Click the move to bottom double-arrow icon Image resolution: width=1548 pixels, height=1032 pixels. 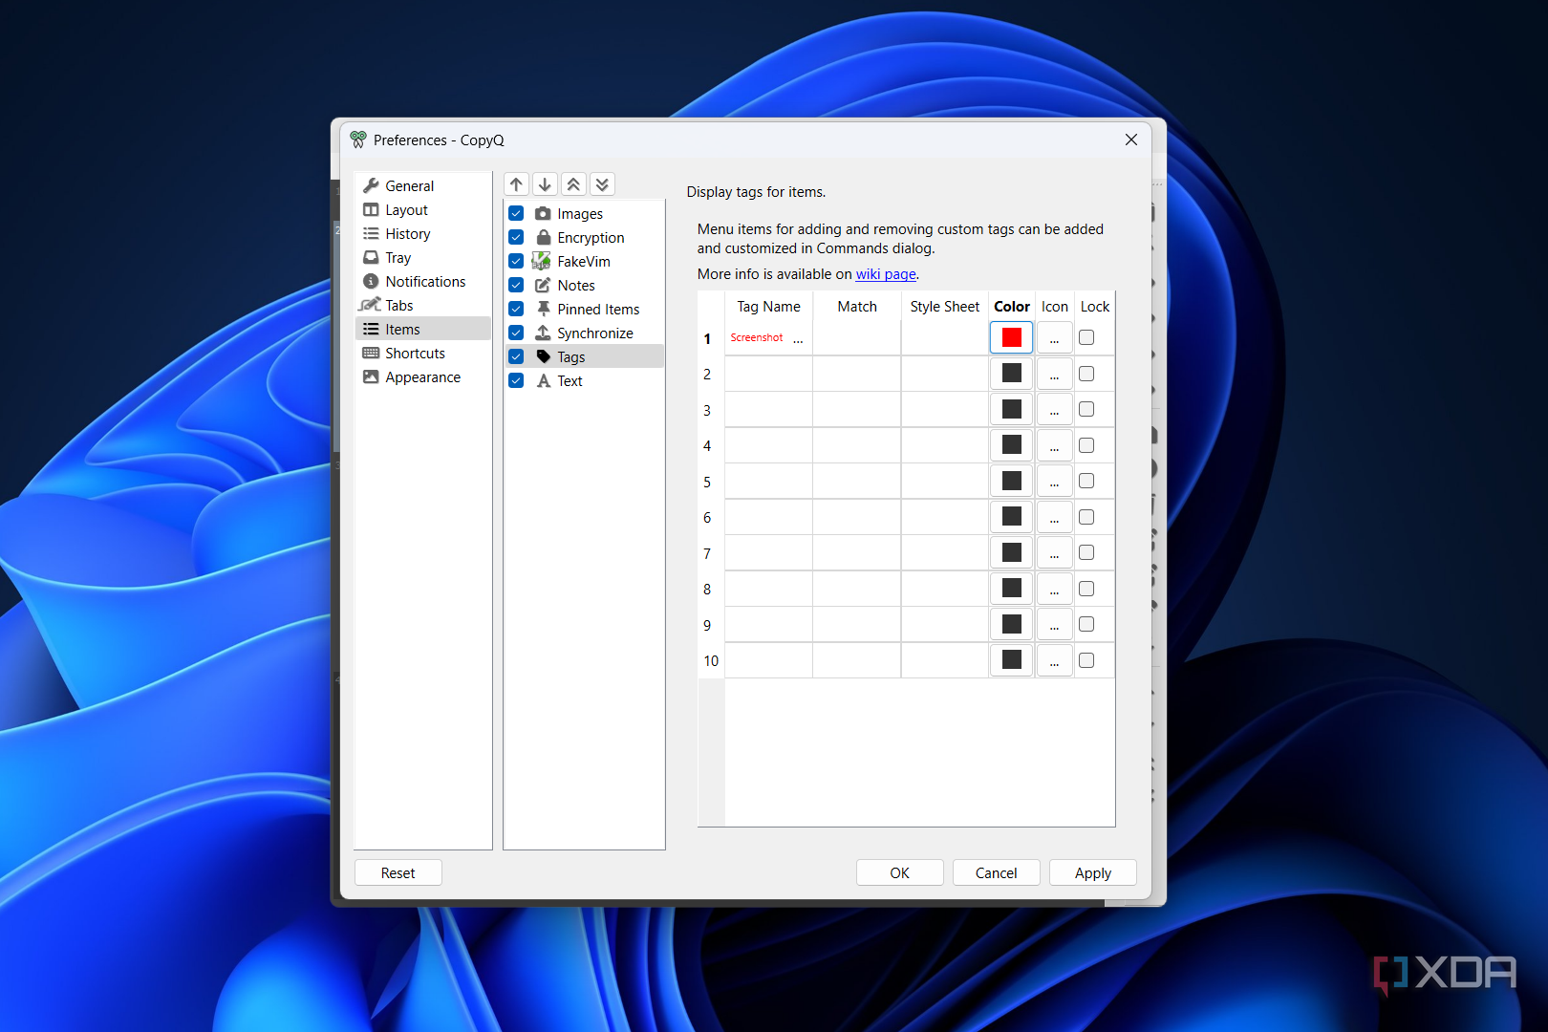pos(602,184)
